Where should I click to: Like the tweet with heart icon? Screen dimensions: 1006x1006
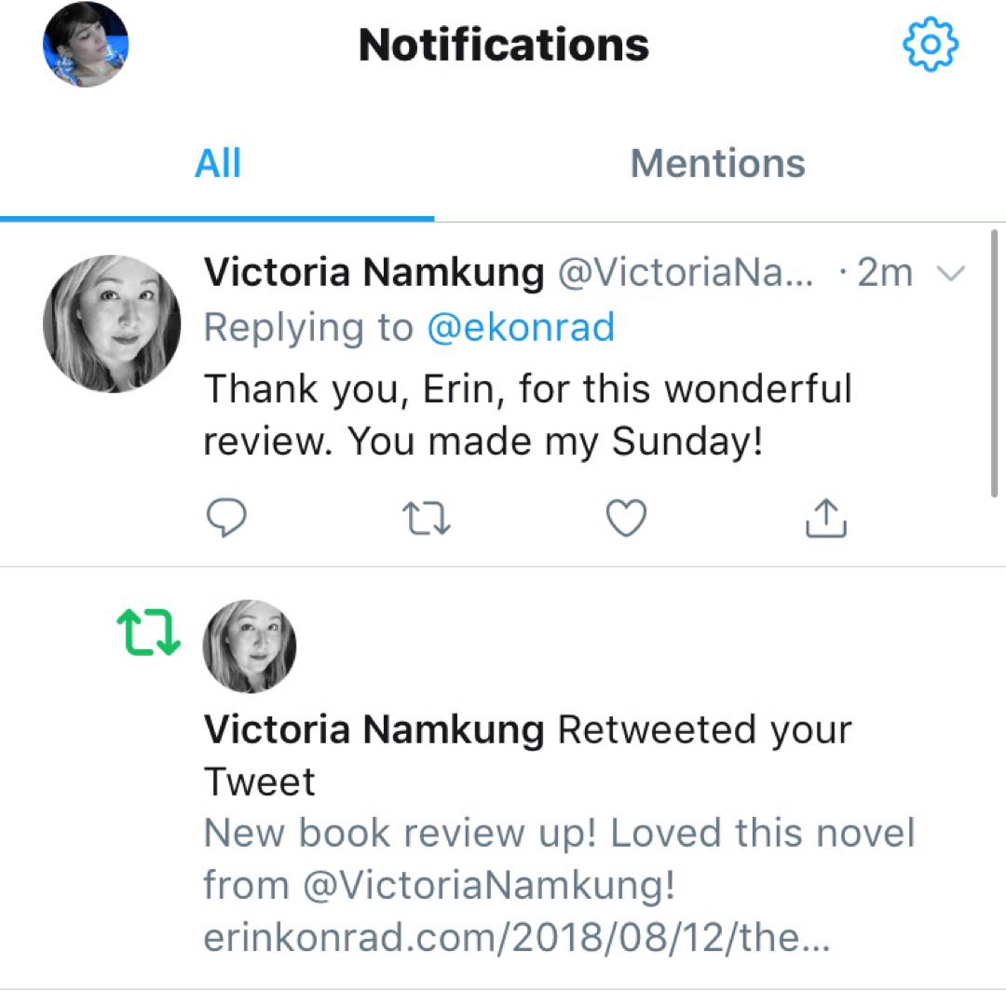click(626, 519)
